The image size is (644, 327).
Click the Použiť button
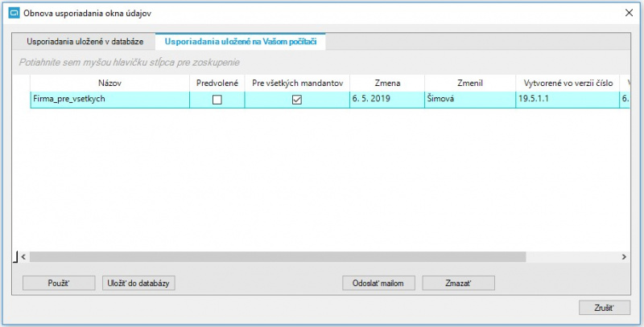(x=59, y=283)
